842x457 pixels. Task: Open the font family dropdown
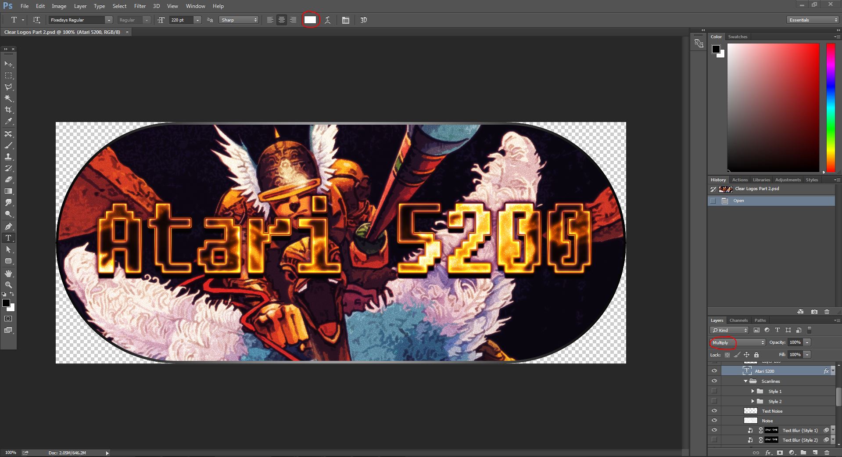[x=109, y=20]
